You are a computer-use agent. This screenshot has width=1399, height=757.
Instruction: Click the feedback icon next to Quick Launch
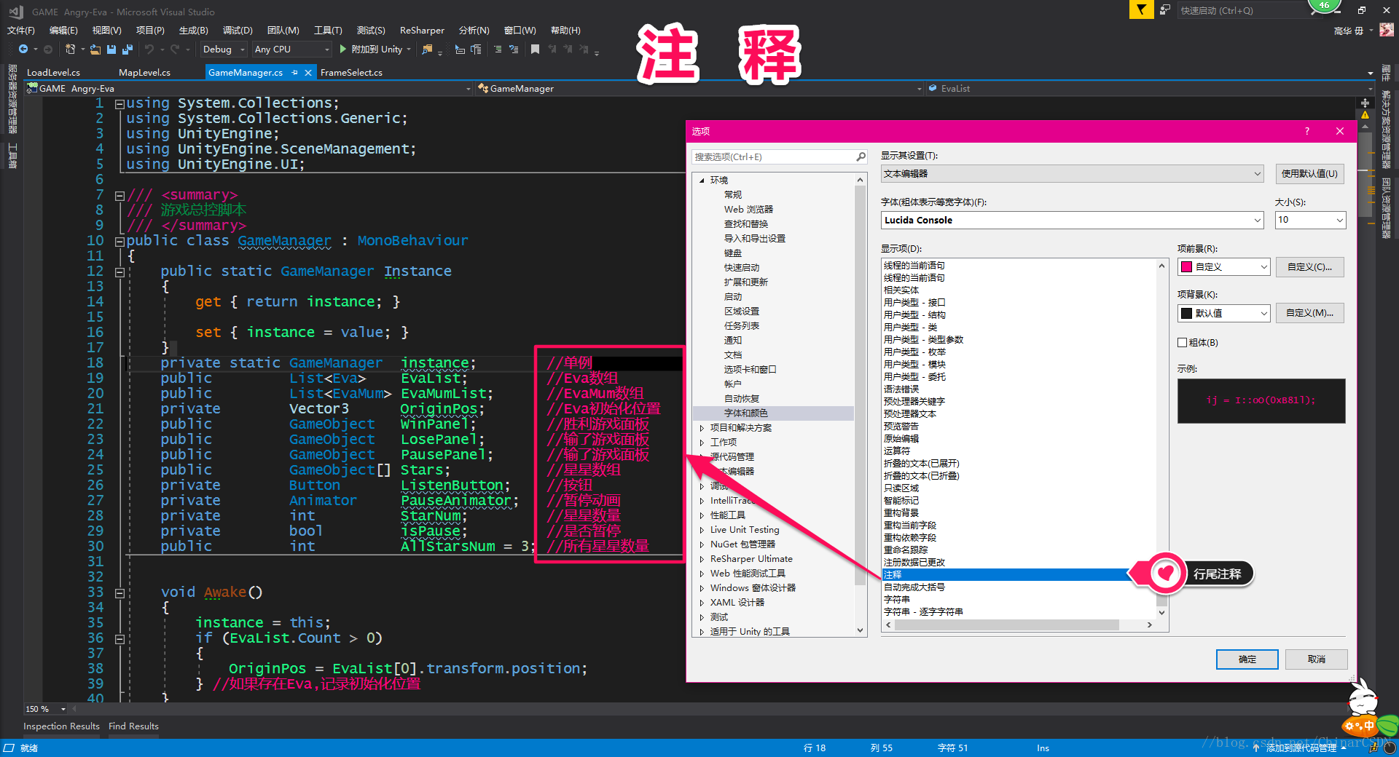(1165, 10)
